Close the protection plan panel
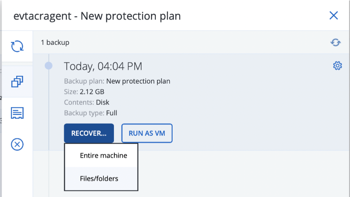 (333, 16)
